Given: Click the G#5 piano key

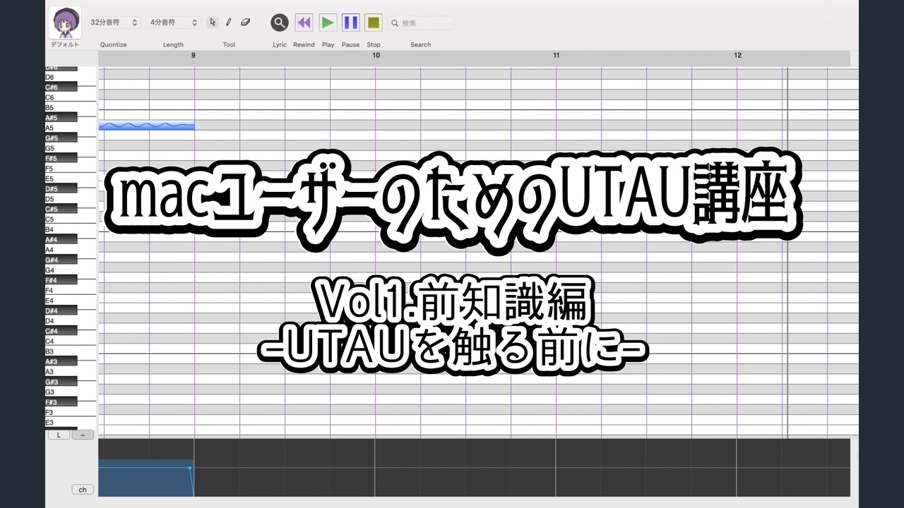Looking at the screenshot, I should click(x=61, y=138).
